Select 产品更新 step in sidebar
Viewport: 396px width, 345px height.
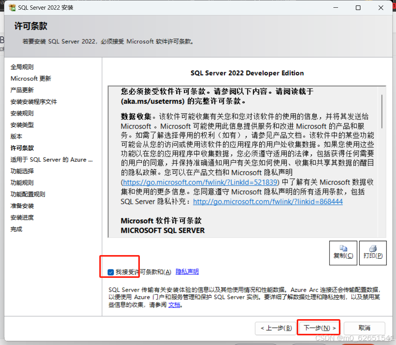[22, 90]
